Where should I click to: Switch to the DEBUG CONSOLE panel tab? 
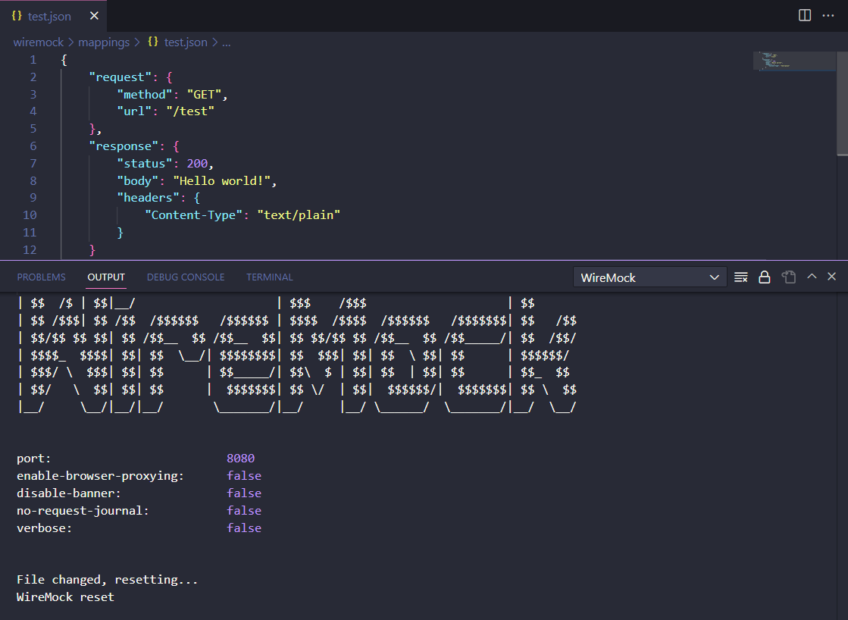(x=186, y=277)
